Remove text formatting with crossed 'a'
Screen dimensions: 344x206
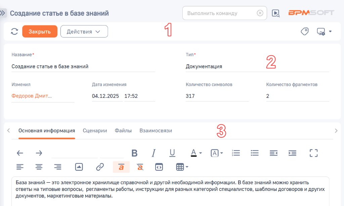click(x=140, y=167)
